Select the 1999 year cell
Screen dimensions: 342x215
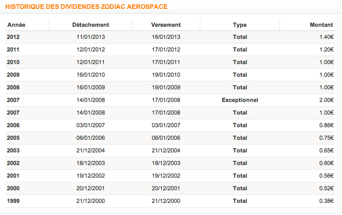click(13, 201)
